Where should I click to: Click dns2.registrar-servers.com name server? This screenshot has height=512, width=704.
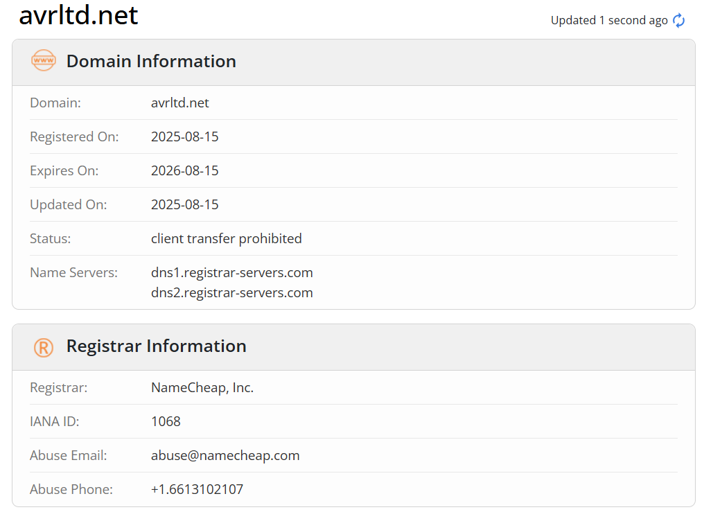231,292
